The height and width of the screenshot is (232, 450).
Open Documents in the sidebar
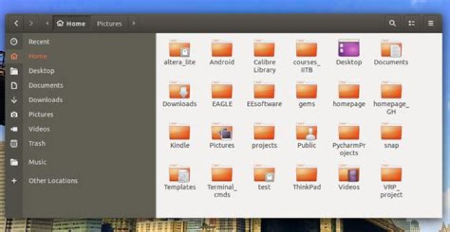[x=81, y=85]
